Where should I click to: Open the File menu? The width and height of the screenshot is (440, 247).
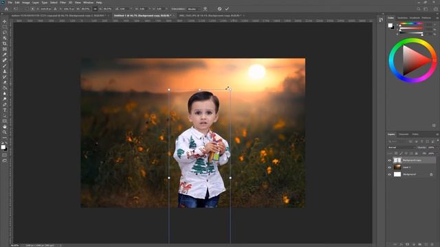point(10,3)
